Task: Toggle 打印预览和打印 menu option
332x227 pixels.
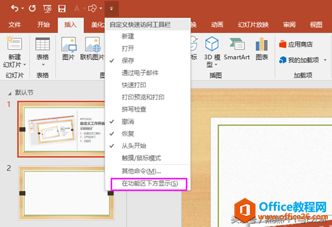Action: (148, 97)
